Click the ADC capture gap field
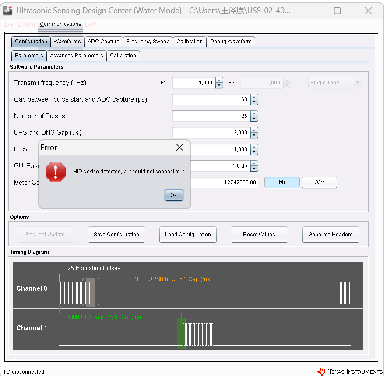 coord(211,99)
